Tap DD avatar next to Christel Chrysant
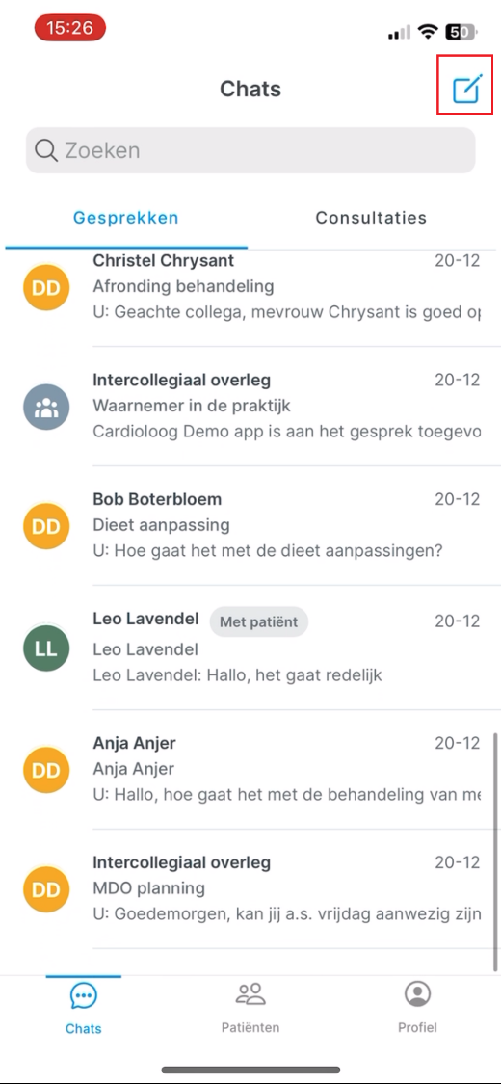The image size is (501, 1084). pos(46,287)
